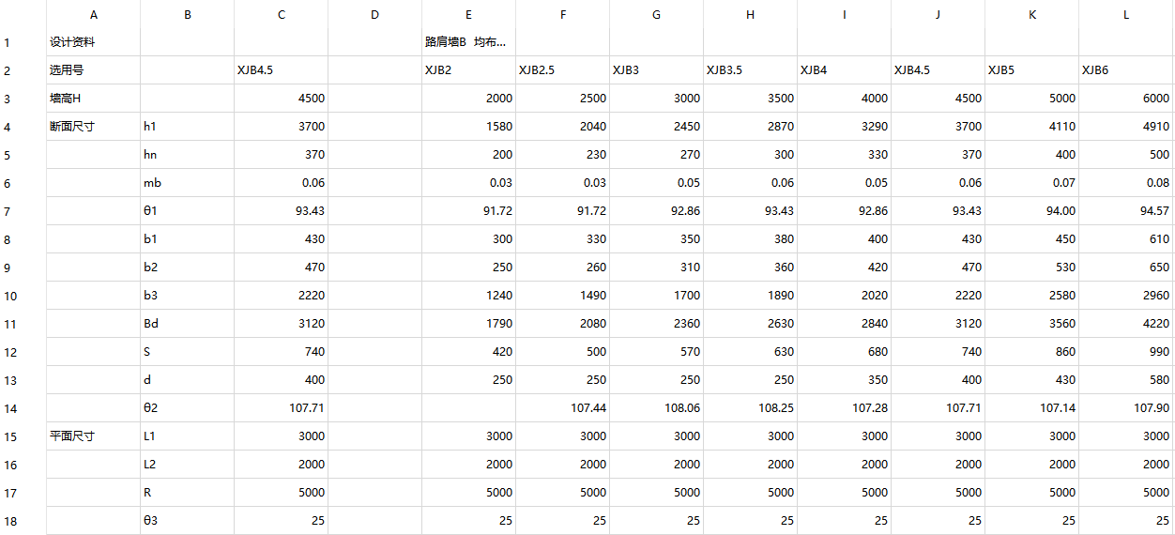The height and width of the screenshot is (535, 1175).
Task: Click the θ3 parameter label
Action: click(x=187, y=521)
